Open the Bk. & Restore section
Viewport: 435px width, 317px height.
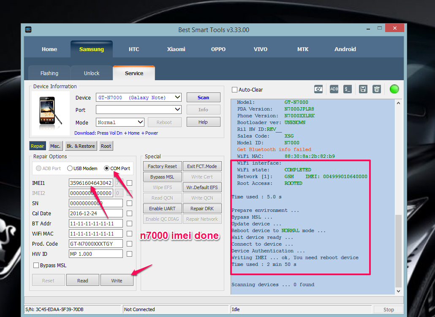coord(81,146)
